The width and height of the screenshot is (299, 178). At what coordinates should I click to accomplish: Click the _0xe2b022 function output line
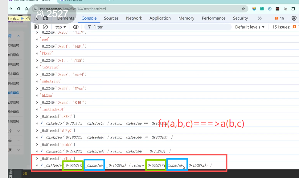105,151
